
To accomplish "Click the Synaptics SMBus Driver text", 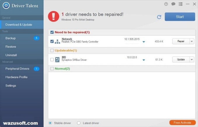I will (x=74, y=60).
